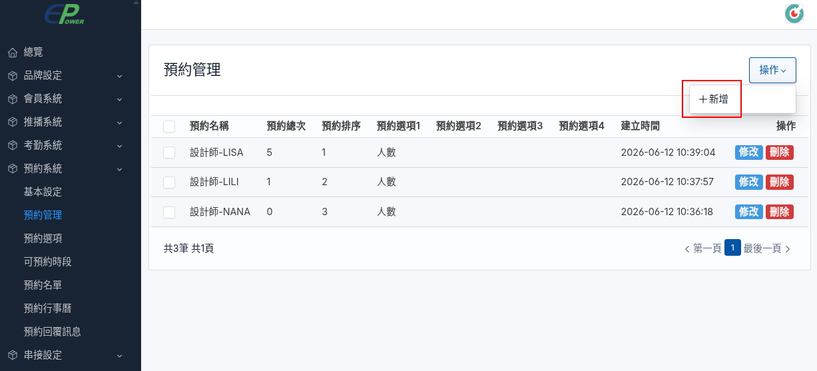
Task: Click 刪除 button for 設計師-LISA
Action: 779,152
